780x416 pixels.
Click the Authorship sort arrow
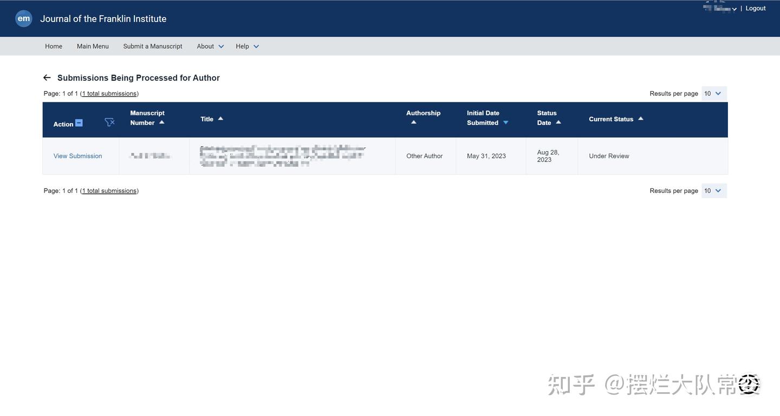click(413, 122)
